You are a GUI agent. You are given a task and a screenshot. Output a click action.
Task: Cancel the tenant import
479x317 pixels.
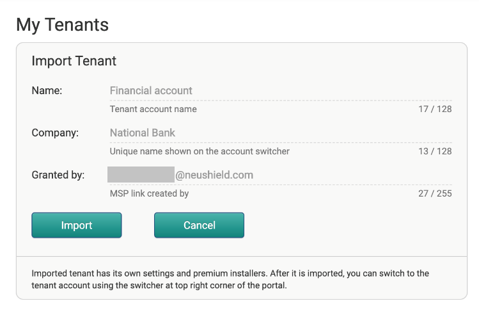coord(199,225)
